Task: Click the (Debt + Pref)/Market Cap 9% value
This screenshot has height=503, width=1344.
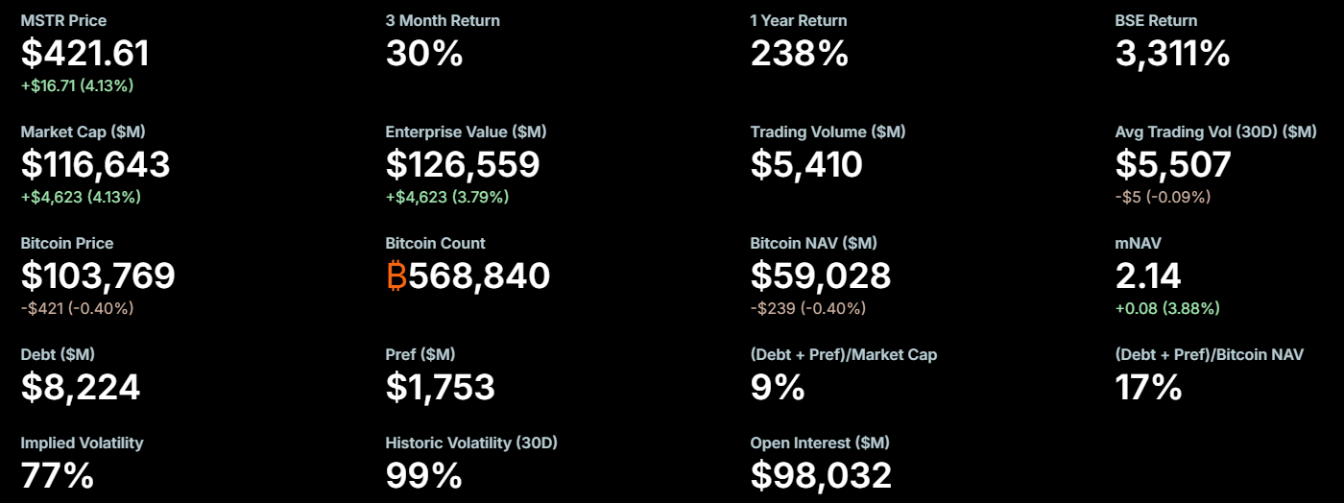Action: pyautogui.click(x=778, y=388)
